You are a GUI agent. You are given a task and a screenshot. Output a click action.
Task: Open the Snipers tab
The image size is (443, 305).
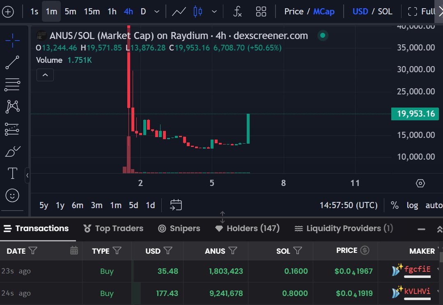point(179,229)
